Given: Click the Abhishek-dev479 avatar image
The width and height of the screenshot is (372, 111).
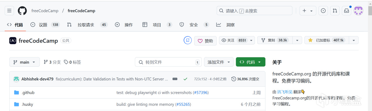Looking at the screenshot, I should click(16, 79).
